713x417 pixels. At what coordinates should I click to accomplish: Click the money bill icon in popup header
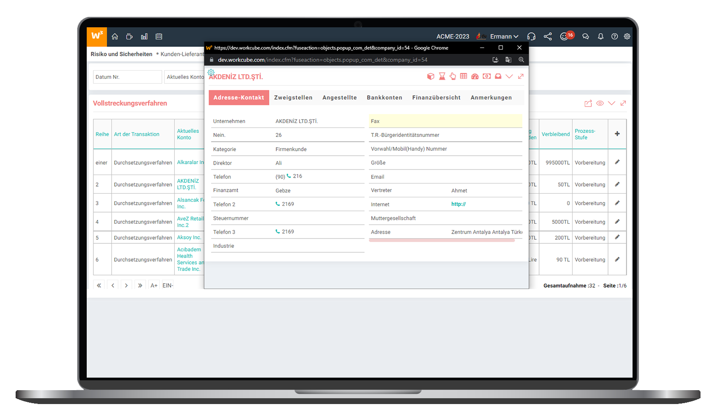pyautogui.click(x=486, y=77)
